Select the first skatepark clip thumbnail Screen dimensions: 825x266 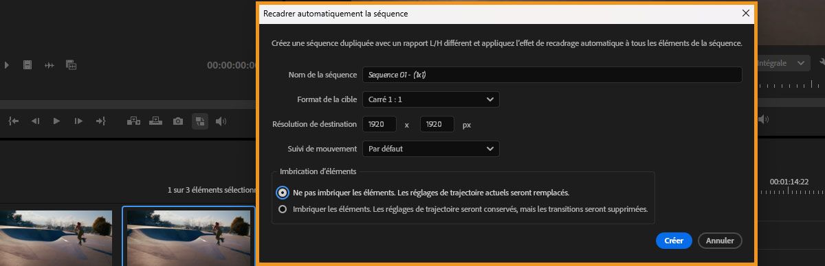56,238
